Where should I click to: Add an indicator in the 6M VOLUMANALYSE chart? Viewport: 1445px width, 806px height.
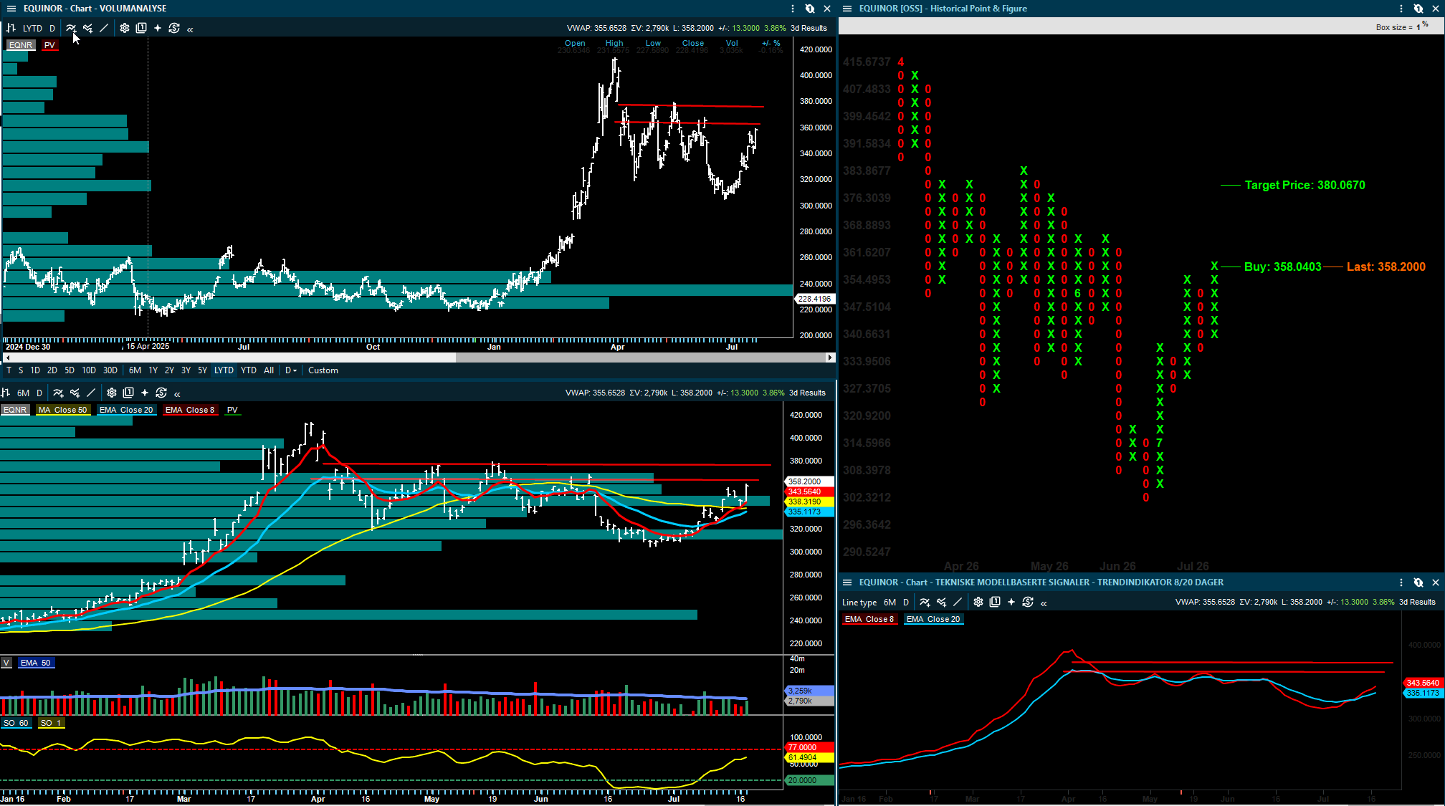coord(58,393)
